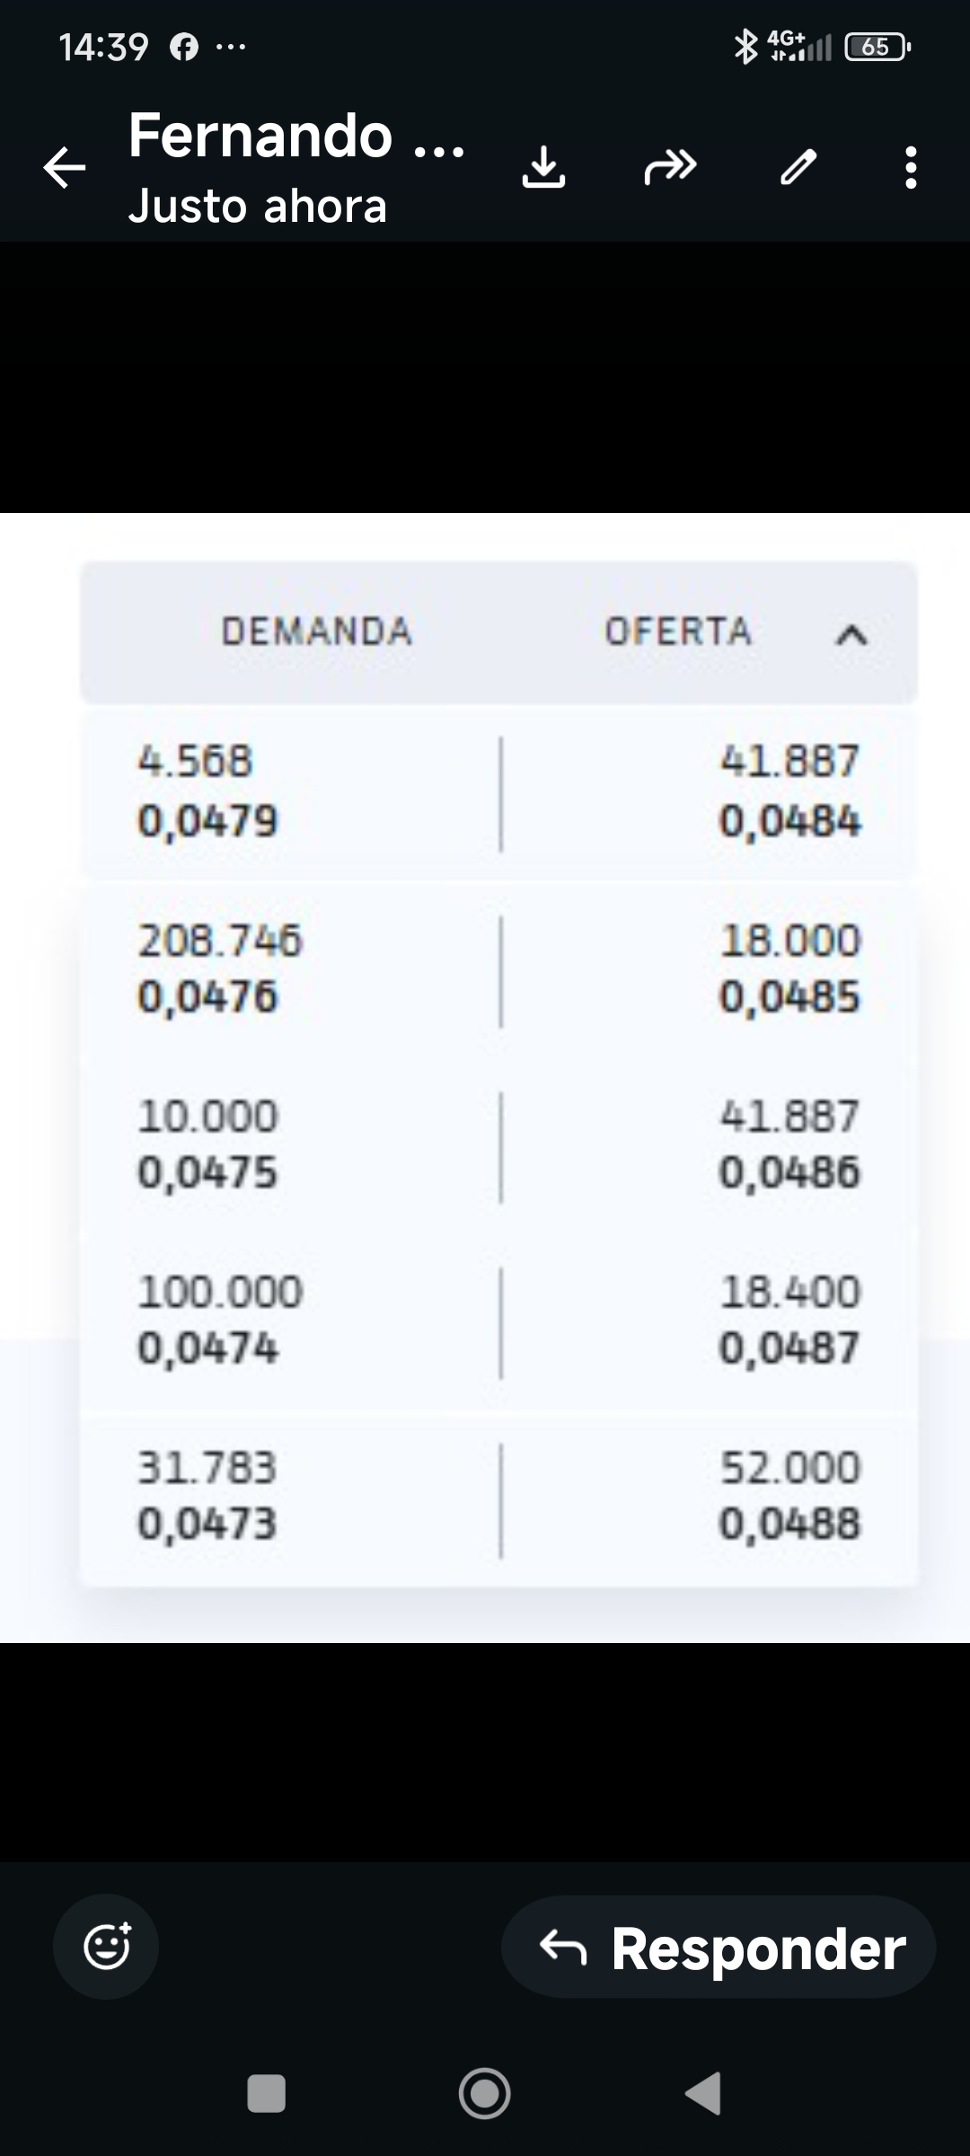
Task: Open the three-dot options menu
Action: pyautogui.click(x=911, y=168)
